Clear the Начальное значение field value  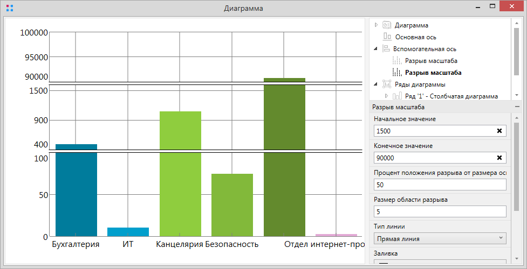click(499, 131)
